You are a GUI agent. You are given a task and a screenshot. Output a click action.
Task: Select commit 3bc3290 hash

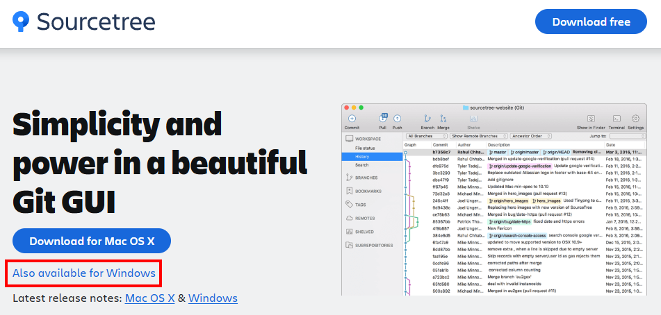(441, 173)
